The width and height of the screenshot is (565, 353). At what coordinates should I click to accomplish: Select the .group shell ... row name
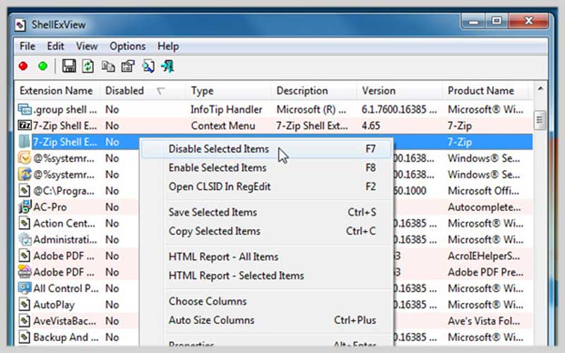pos(65,109)
